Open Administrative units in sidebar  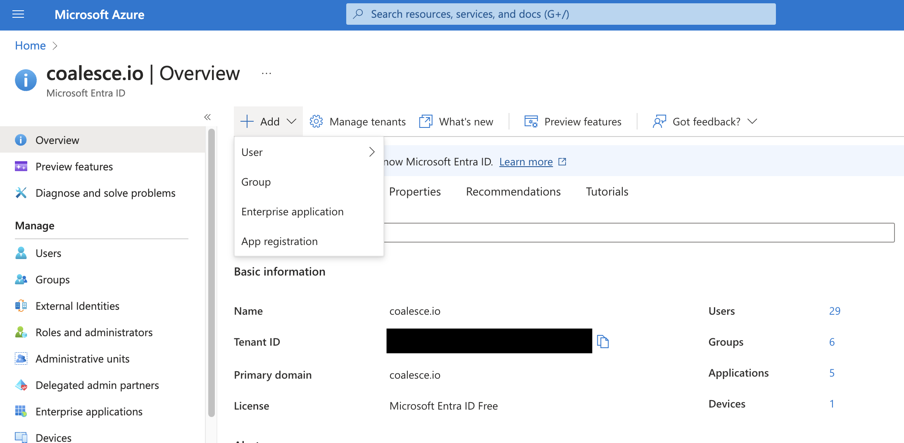click(x=102, y=358)
